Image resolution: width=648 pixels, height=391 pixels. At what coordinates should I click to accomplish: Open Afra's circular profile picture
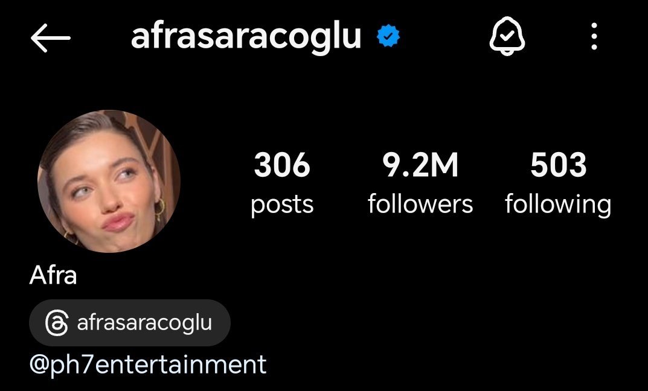pyautogui.click(x=109, y=181)
